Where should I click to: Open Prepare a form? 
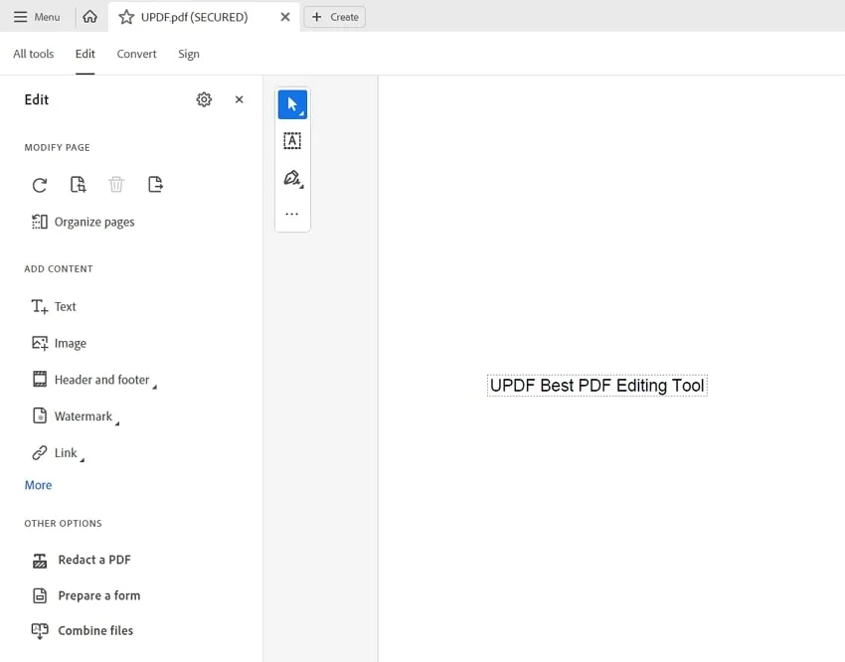86,595
